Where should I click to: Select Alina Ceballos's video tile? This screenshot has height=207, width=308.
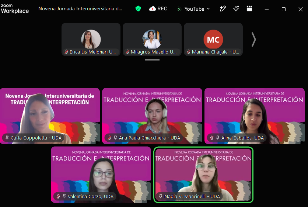click(x=255, y=116)
